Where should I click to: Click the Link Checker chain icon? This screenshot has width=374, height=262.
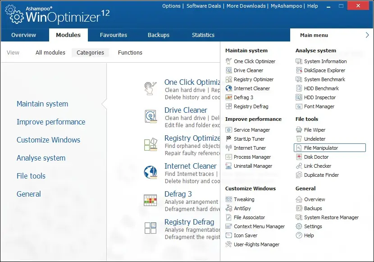click(x=299, y=166)
